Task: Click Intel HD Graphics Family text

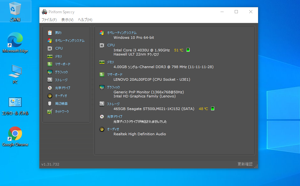Action: [x=144, y=96]
